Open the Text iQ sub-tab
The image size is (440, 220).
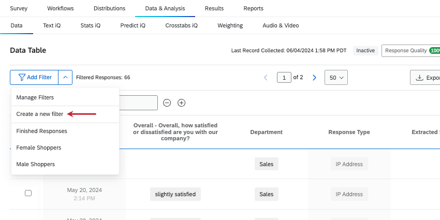(x=52, y=25)
